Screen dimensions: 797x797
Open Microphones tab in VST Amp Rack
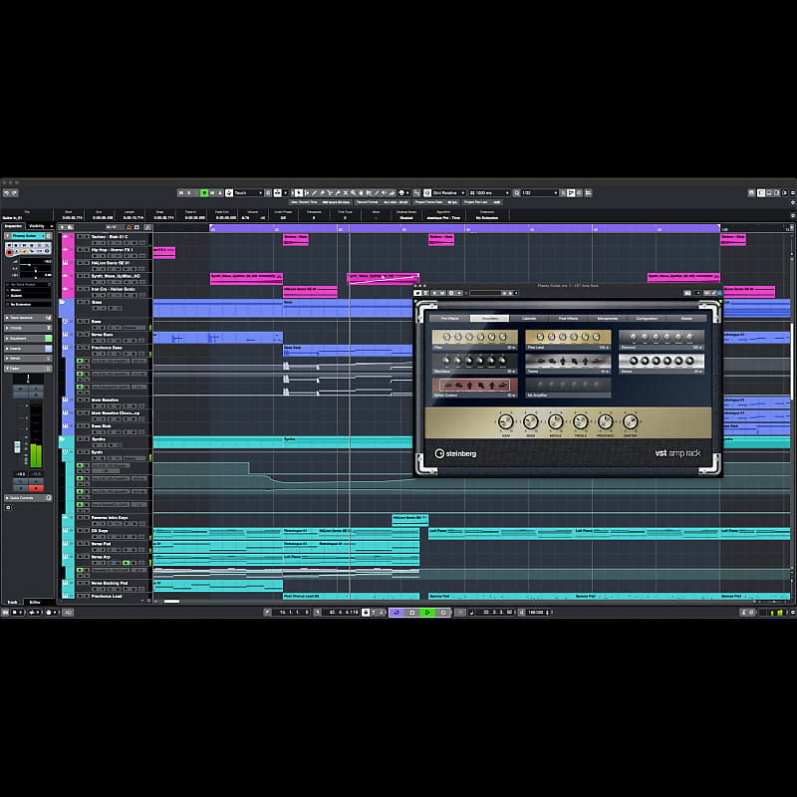[608, 318]
